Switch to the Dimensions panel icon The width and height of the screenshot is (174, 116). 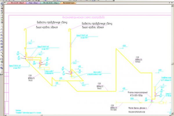click(x=2, y=6)
